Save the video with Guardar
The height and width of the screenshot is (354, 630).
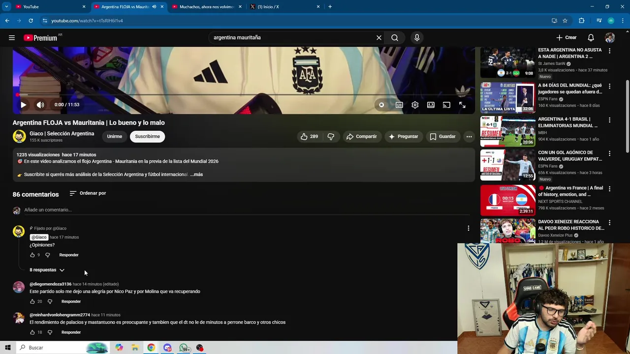click(x=442, y=136)
